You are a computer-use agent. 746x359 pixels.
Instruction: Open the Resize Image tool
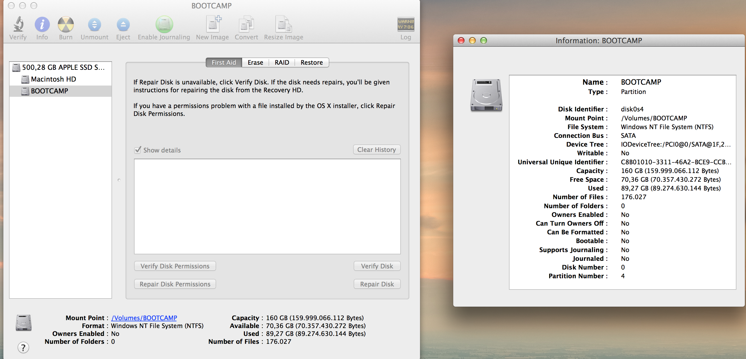[x=283, y=24]
